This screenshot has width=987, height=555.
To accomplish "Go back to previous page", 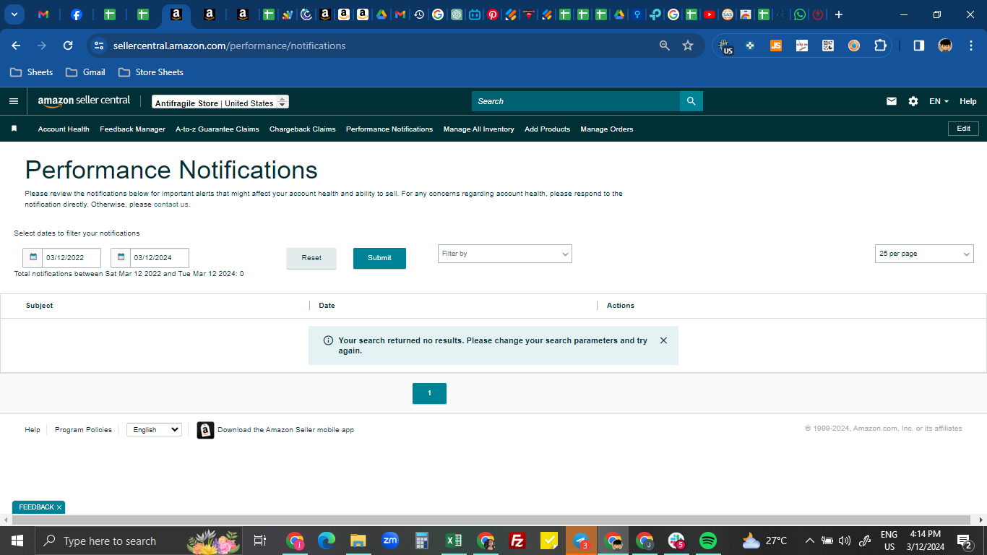I will click(x=16, y=46).
